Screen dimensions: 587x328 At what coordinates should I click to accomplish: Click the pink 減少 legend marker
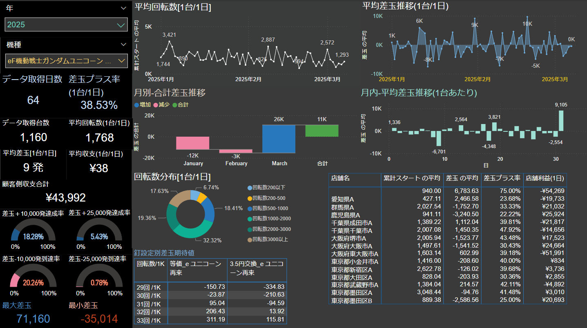155,105
